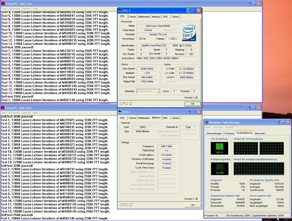Select the Memory tab in lower CPU-Z

156,118
